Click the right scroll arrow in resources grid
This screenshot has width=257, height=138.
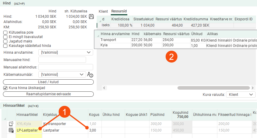[253, 88]
